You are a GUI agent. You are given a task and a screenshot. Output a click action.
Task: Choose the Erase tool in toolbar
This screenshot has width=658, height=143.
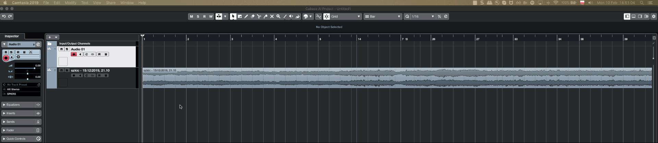point(253,16)
